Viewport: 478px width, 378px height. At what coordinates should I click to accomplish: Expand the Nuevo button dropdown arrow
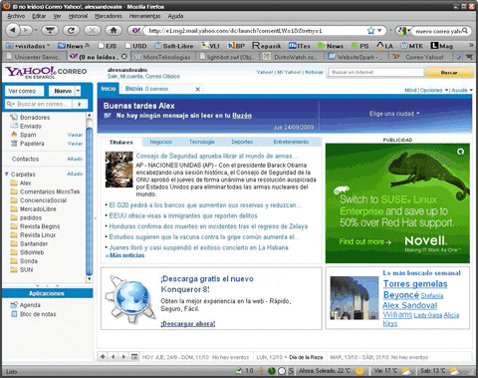[78, 91]
